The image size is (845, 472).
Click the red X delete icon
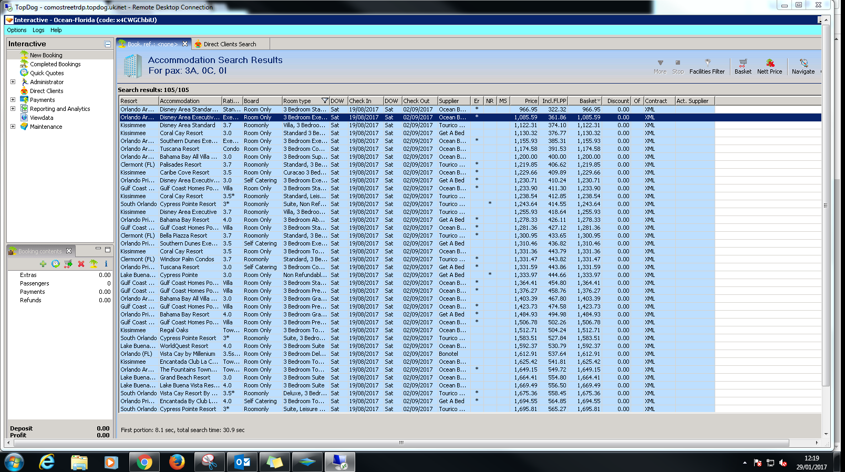[x=81, y=264]
